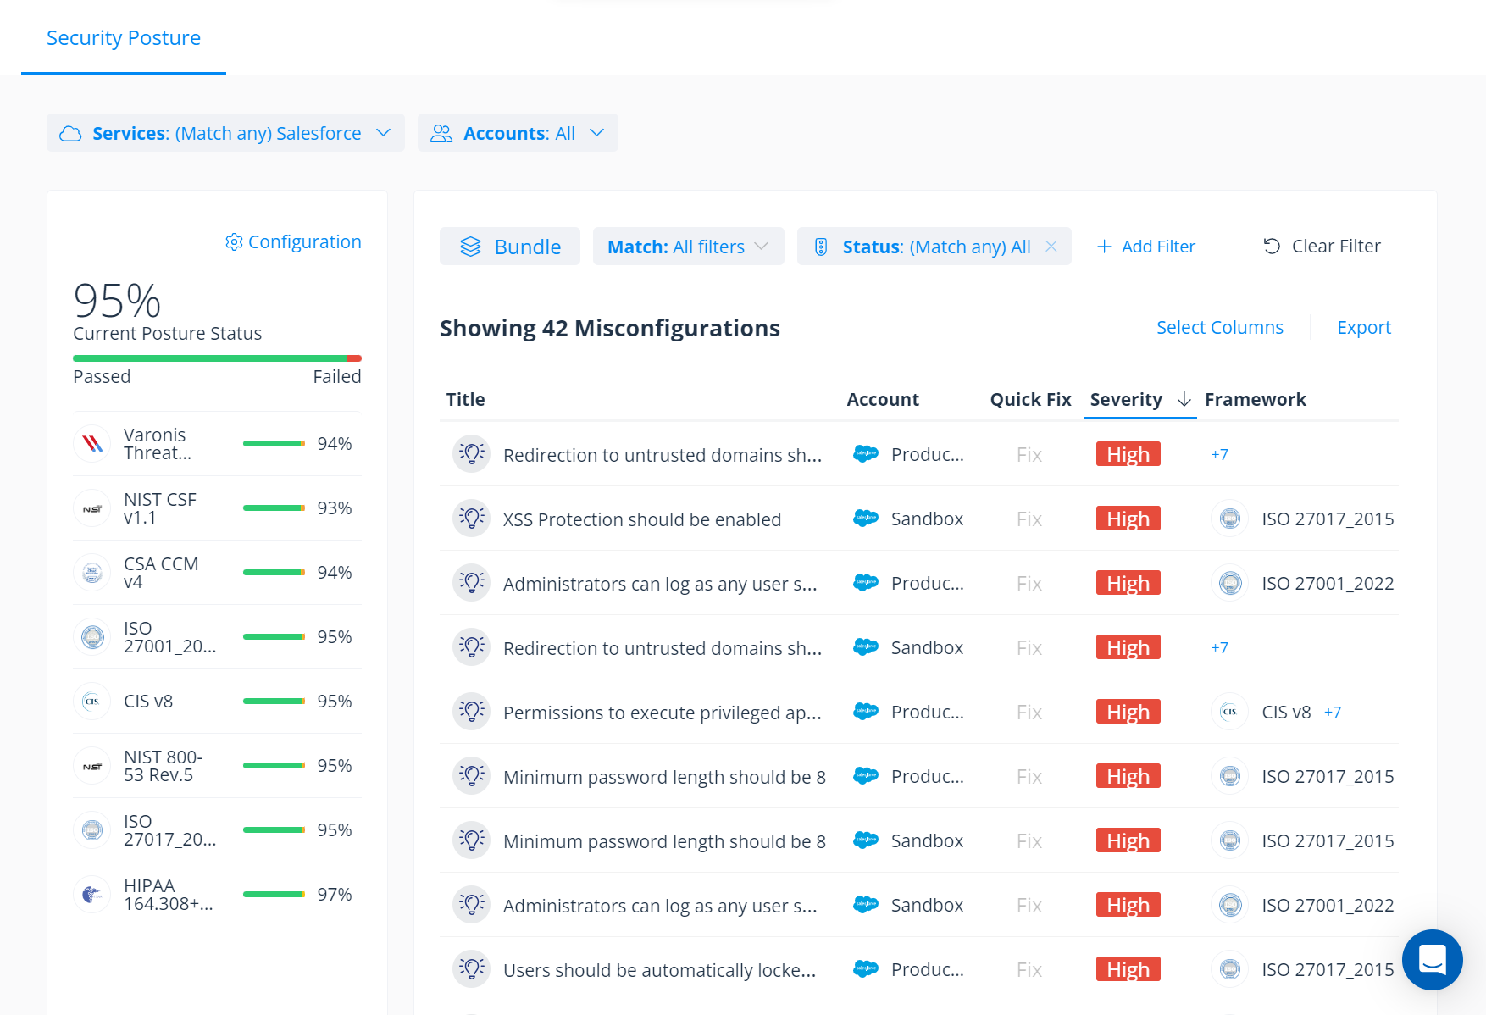Screen dimensions: 1486x1015
Task: Open Users should be automatically locke... row
Action: pos(660,970)
